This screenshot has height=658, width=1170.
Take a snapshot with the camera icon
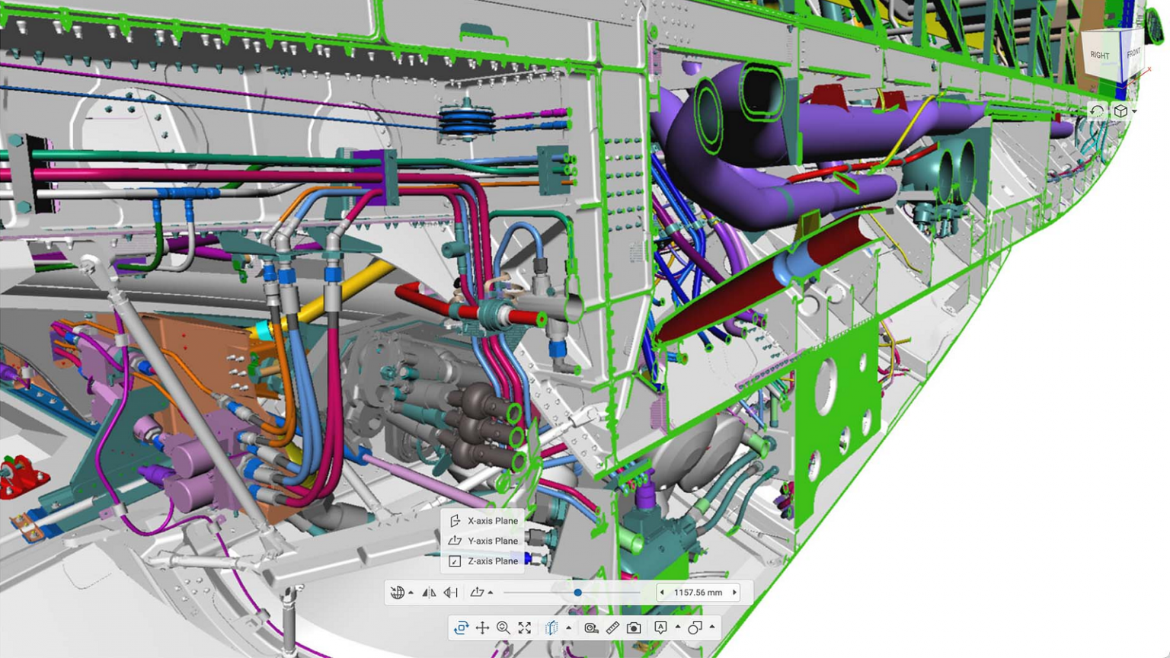pyautogui.click(x=634, y=628)
